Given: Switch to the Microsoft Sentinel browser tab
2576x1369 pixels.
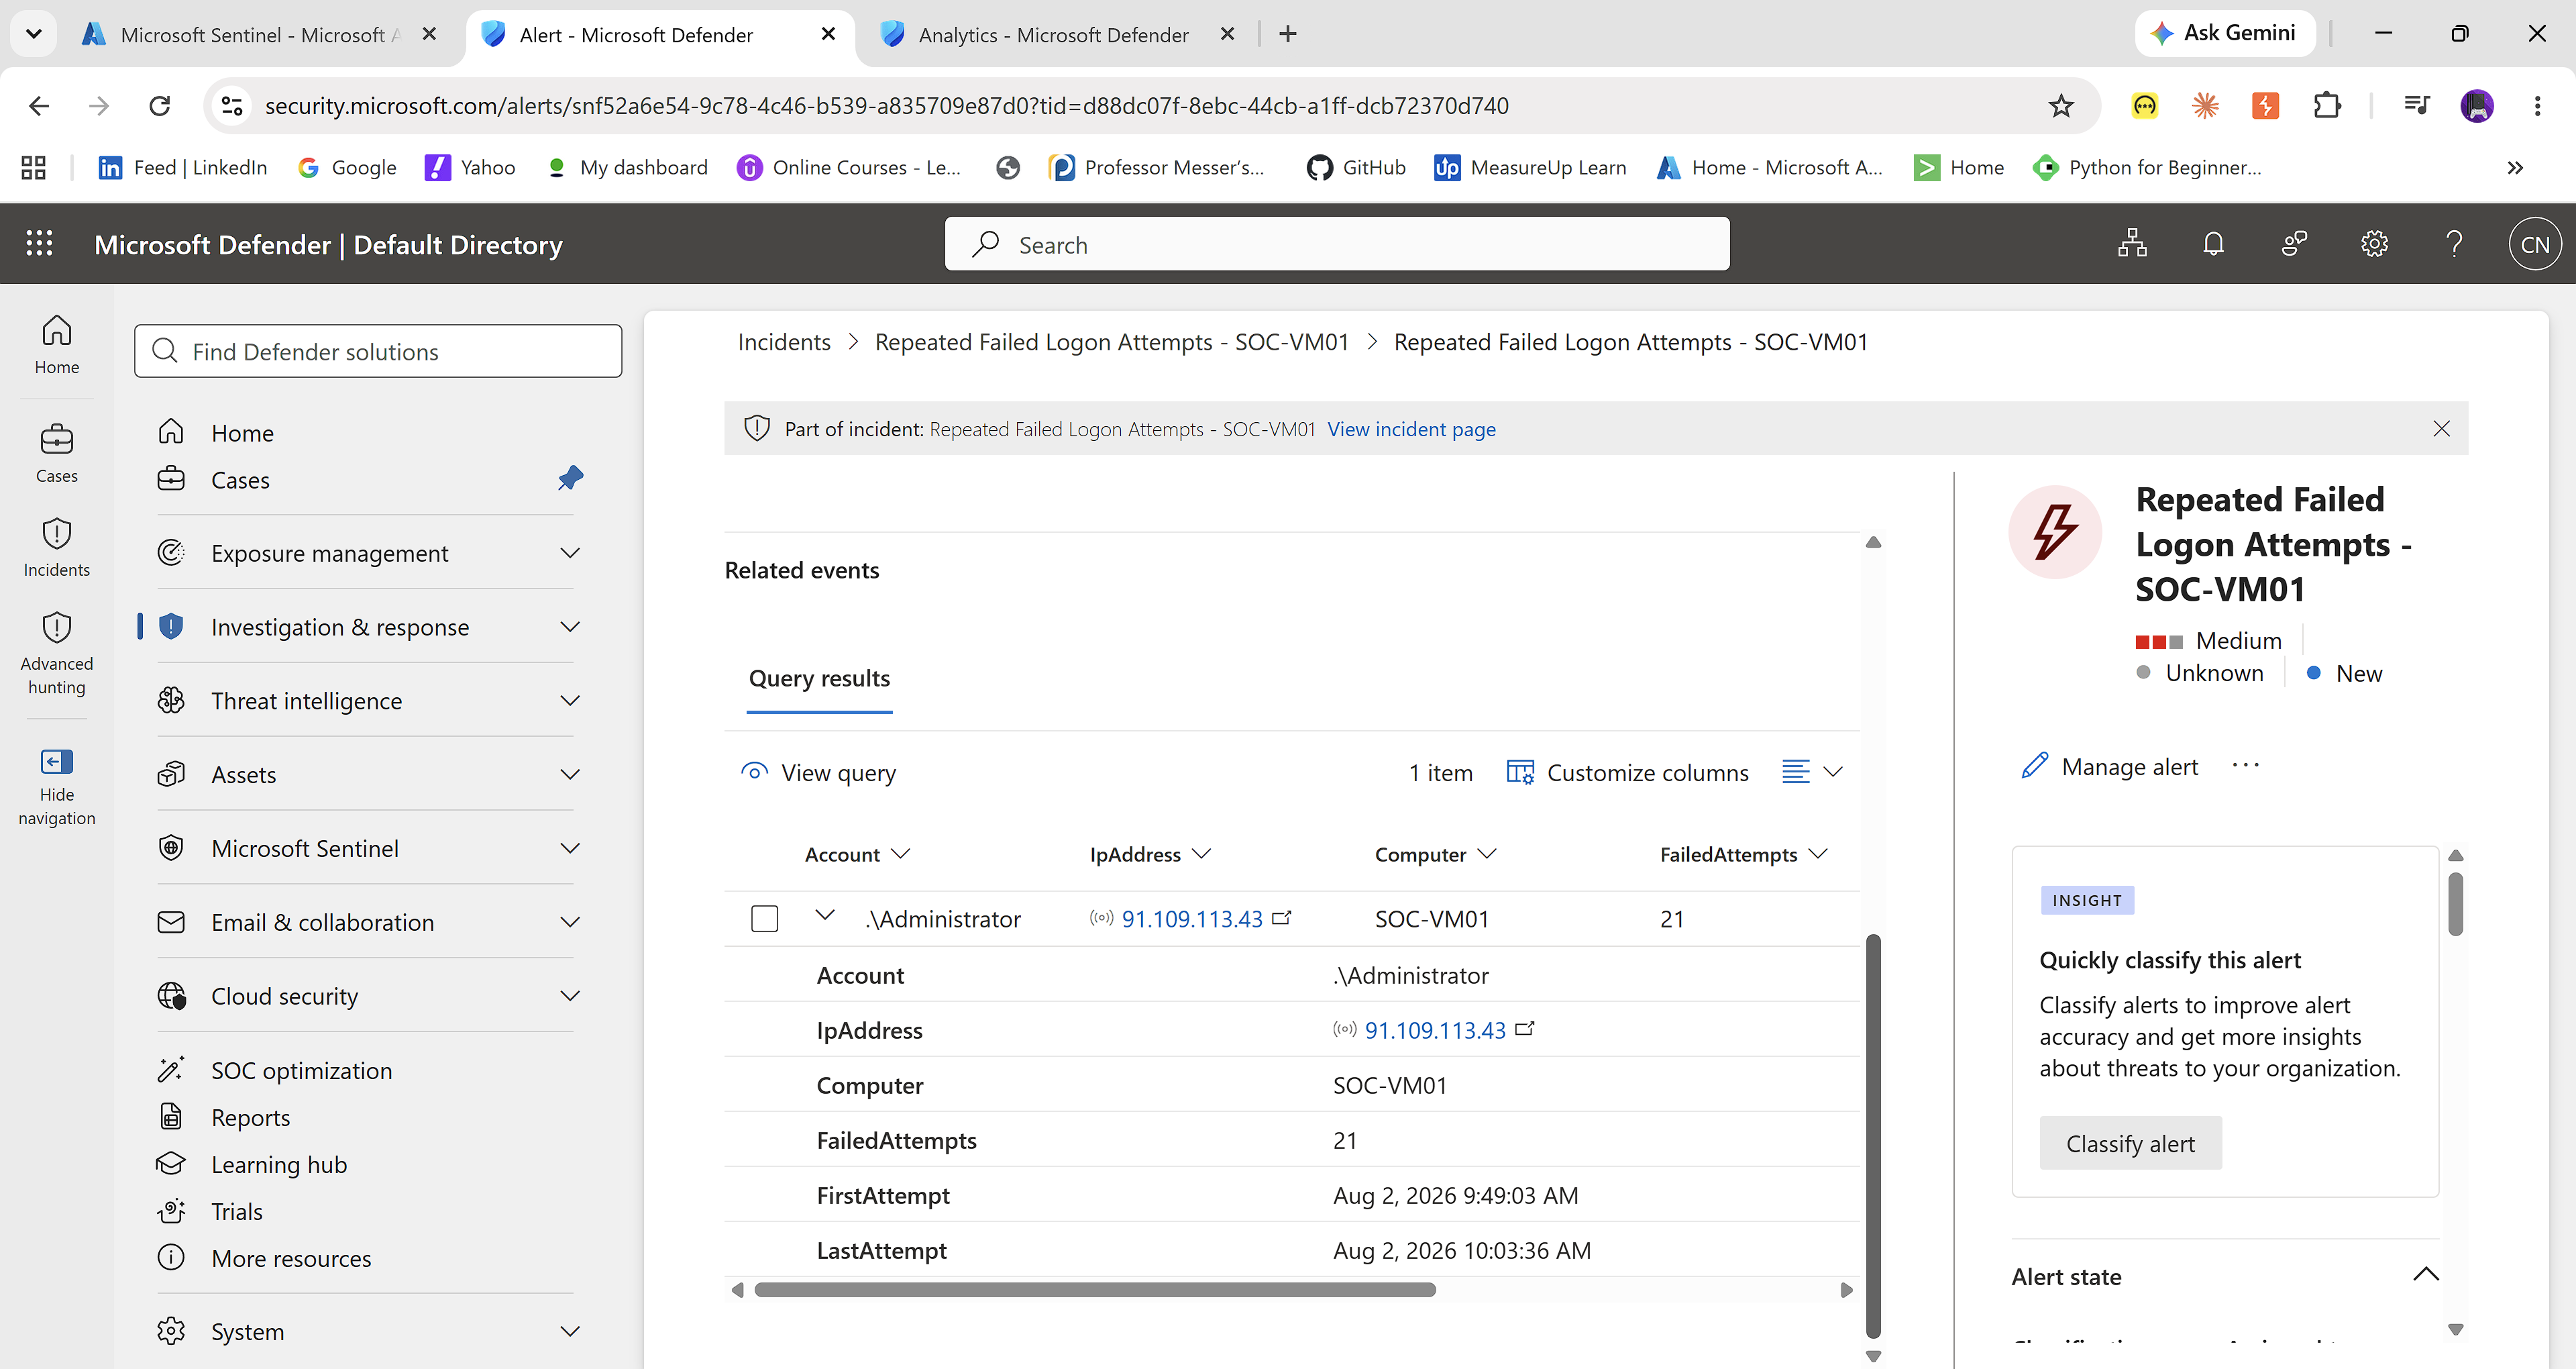Looking at the screenshot, I should pos(260,34).
